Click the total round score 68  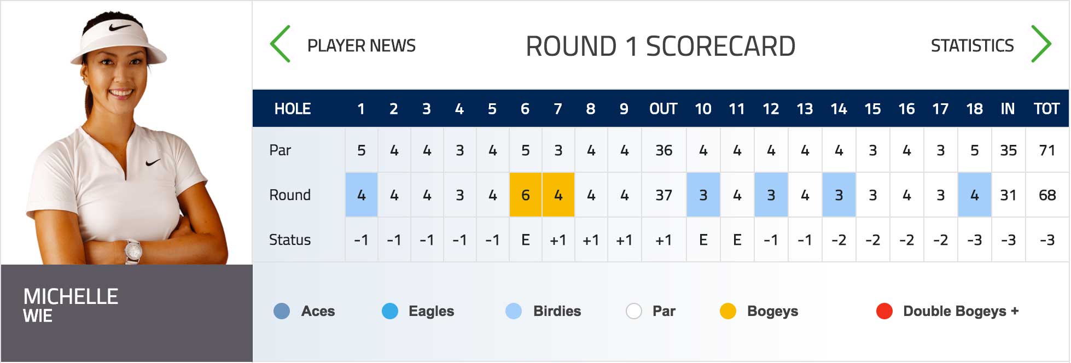pyautogui.click(x=1047, y=195)
